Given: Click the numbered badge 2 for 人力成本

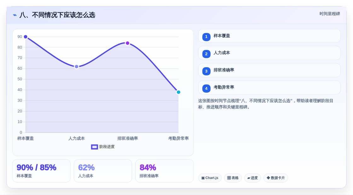Looking at the screenshot, I should (x=206, y=54).
